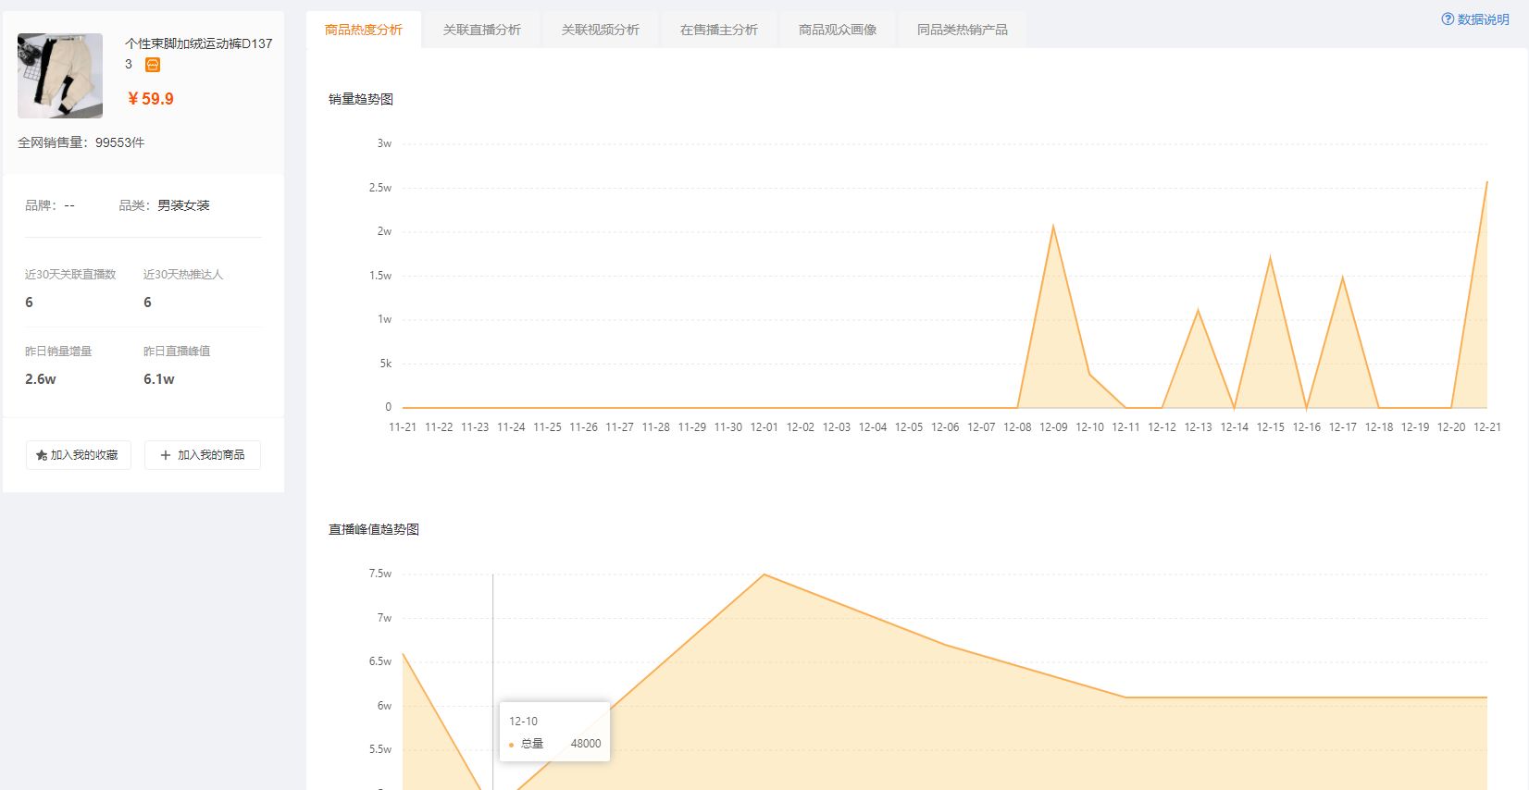Select the 商品观众画像 tab
The height and width of the screenshot is (790, 1529).
[837, 30]
